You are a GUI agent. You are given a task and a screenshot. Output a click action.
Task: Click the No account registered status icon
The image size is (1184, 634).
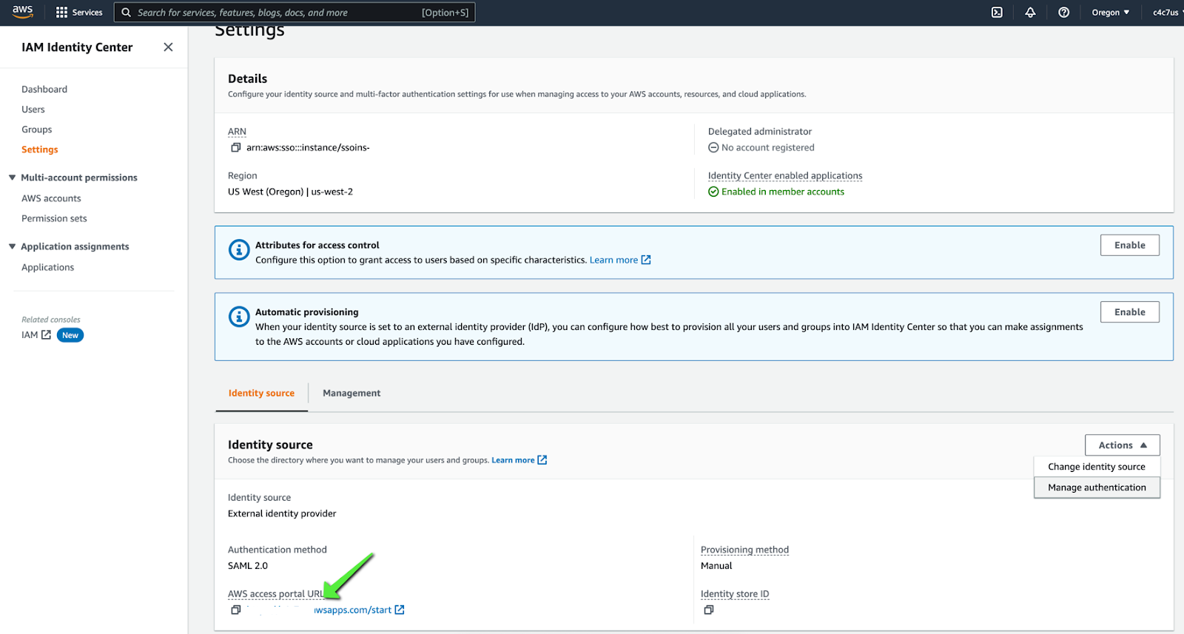pyautogui.click(x=713, y=147)
